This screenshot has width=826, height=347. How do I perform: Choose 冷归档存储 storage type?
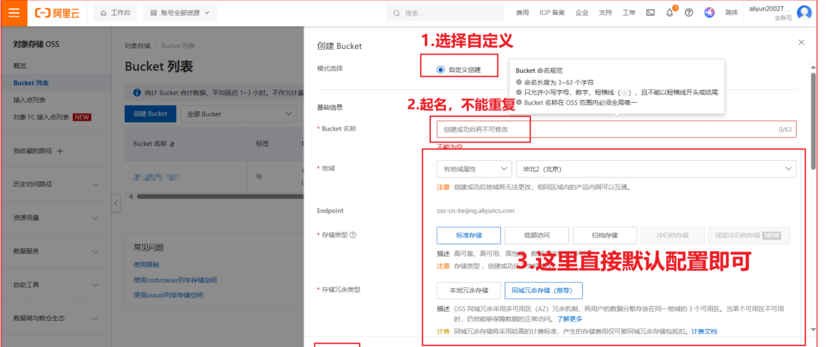(x=672, y=235)
